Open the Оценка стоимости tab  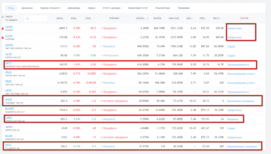[x=50, y=8]
